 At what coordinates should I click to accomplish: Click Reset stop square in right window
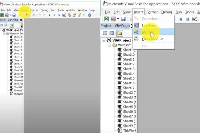pyautogui.click(x=187, y=19)
